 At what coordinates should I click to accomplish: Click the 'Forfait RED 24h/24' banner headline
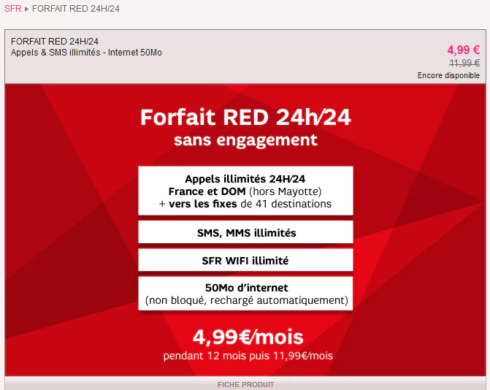[x=245, y=117]
